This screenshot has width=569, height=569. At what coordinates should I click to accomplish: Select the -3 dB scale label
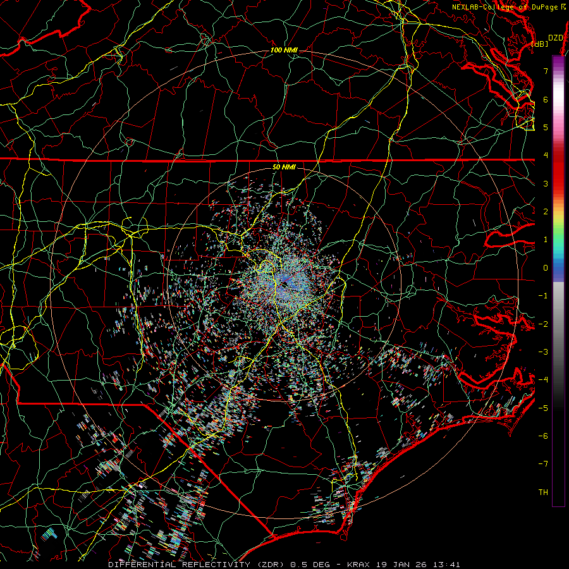point(543,352)
